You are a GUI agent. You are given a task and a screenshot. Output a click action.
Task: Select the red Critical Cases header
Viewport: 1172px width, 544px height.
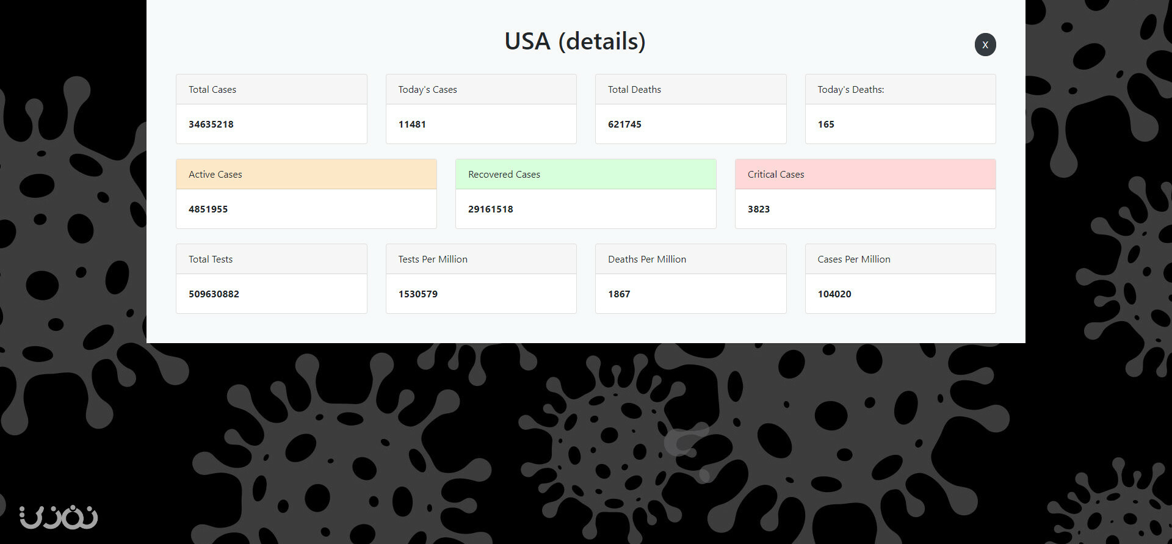click(x=866, y=174)
